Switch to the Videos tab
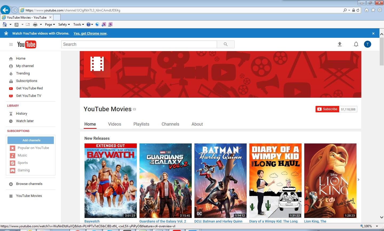The height and width of the screenshot is (231, 384). click(115, 124)
